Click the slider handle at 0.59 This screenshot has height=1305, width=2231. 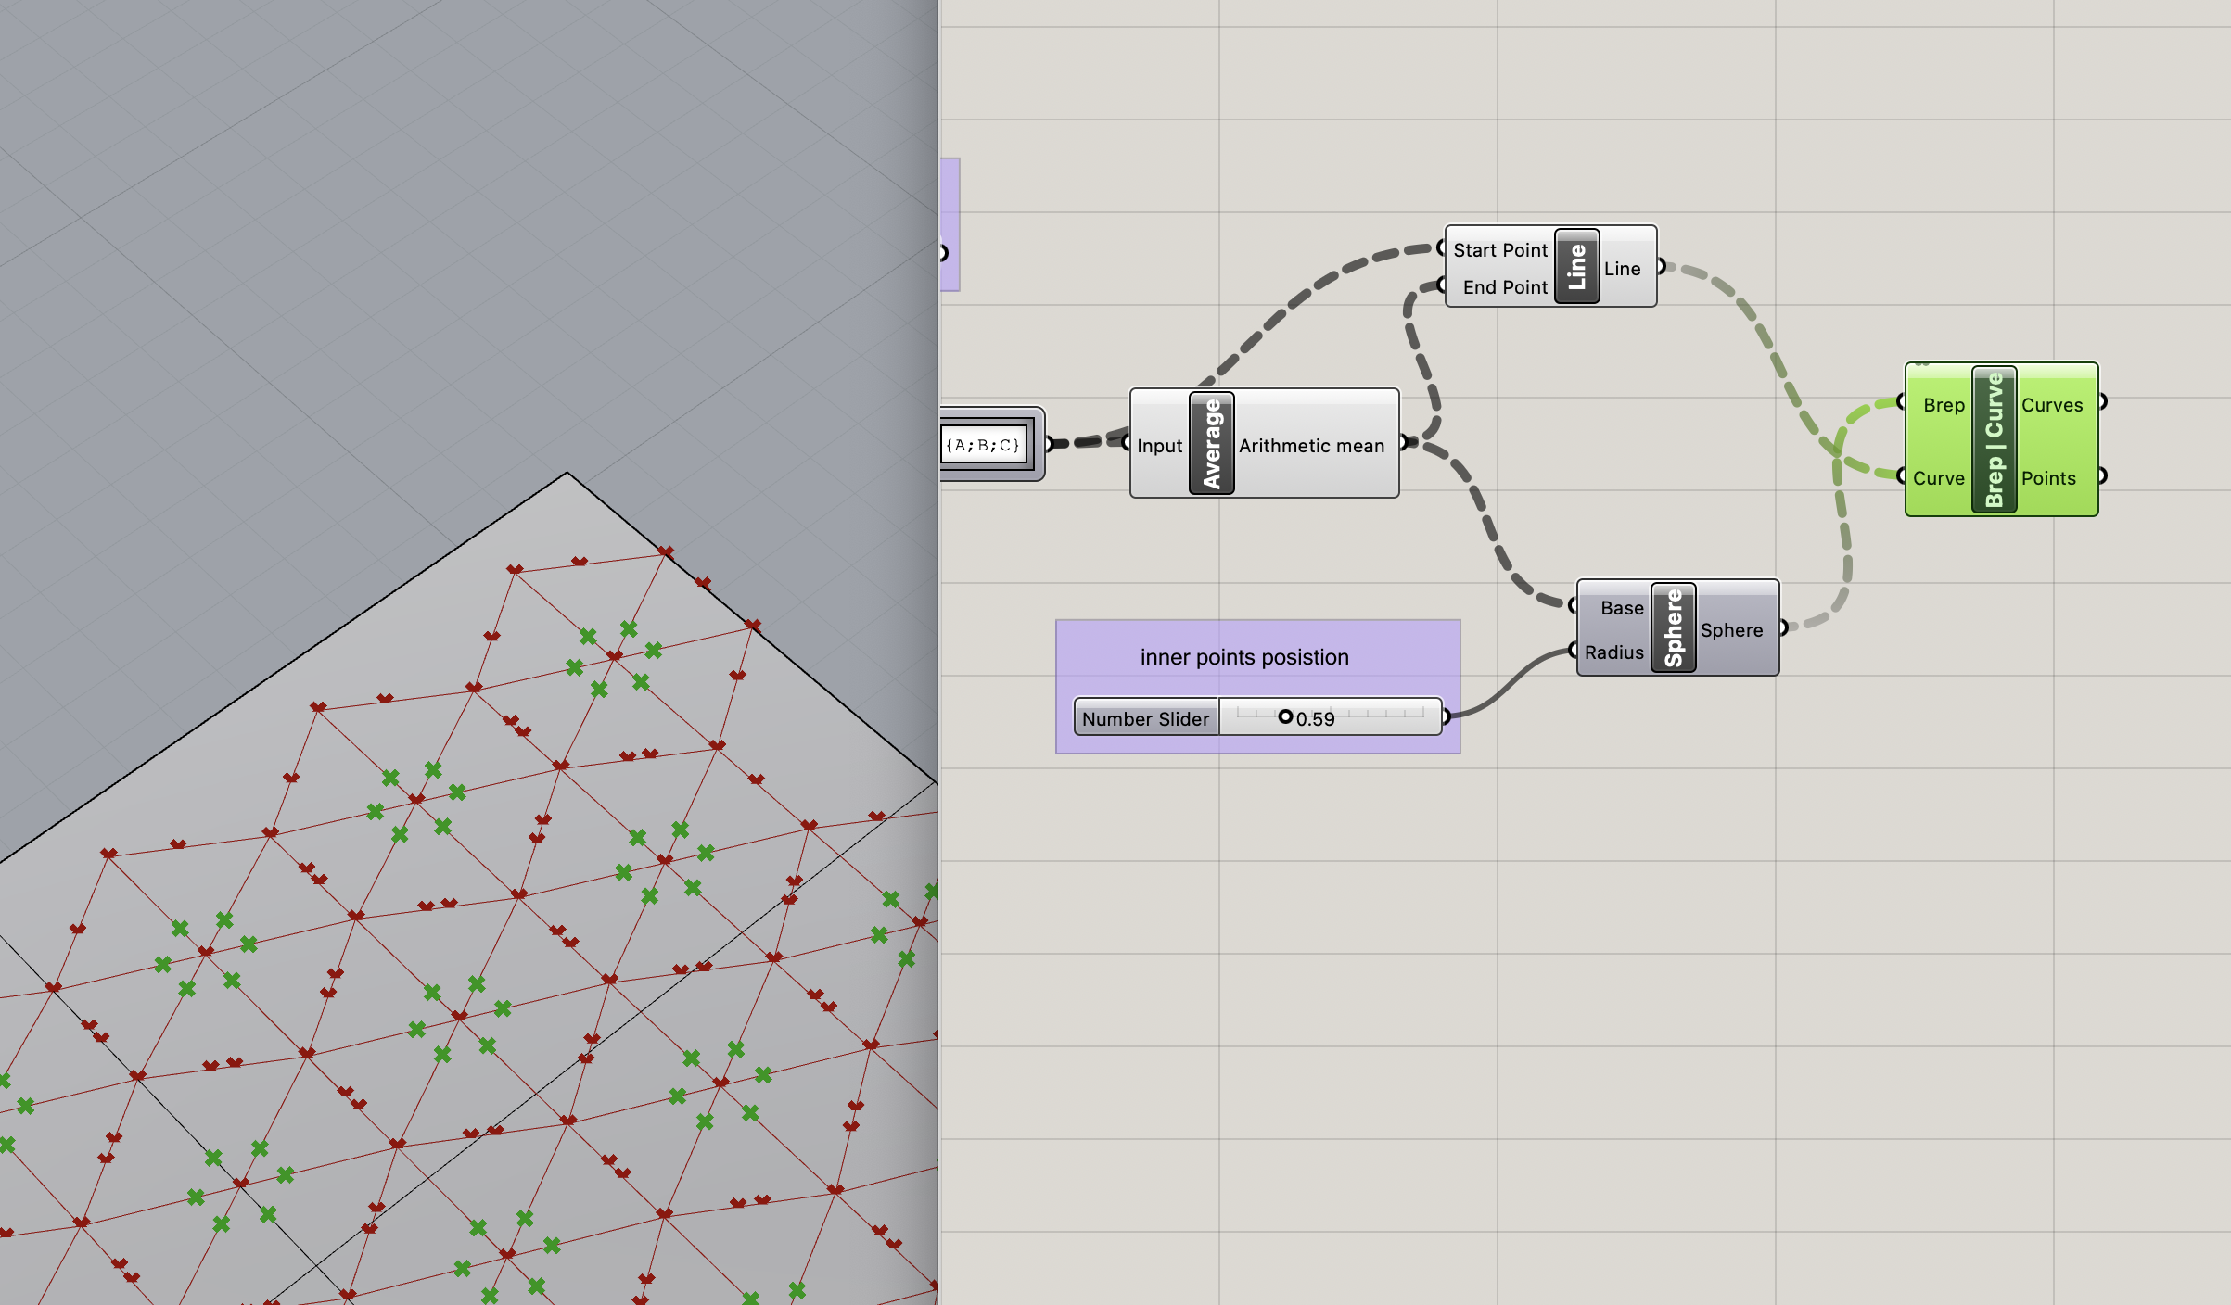[1285, 716]
